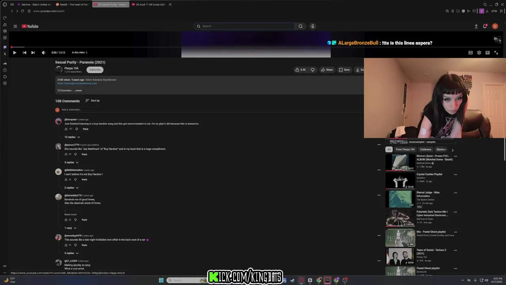This screenshot has width=506, height=285.
Task: Open the player settings gear
Action: tap(479, 53)
